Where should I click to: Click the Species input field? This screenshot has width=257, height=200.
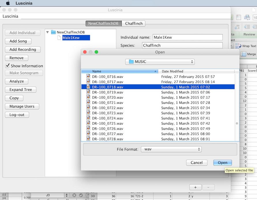[182, 45]
